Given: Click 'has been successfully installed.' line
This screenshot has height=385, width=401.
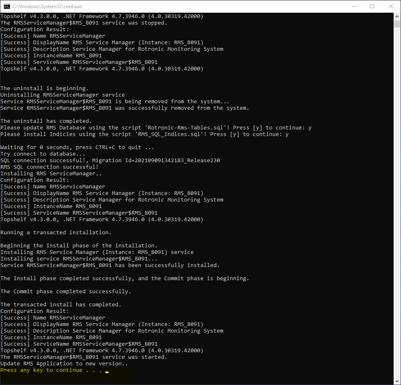Looking at the screenshot, I should [110, 265].
